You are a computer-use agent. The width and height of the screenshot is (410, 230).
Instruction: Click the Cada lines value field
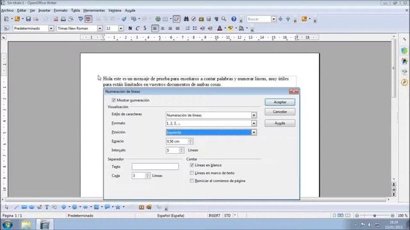coord(138,176)
